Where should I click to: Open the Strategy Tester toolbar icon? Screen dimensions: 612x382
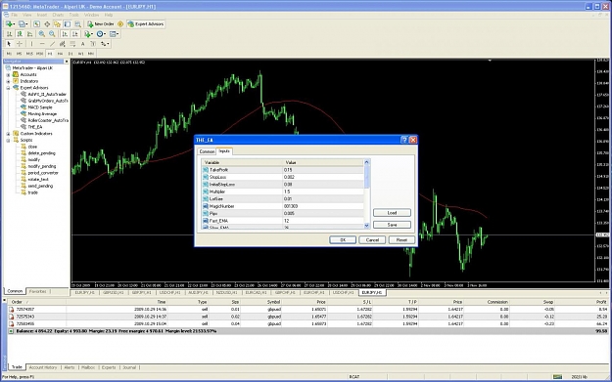click(77, 24)
